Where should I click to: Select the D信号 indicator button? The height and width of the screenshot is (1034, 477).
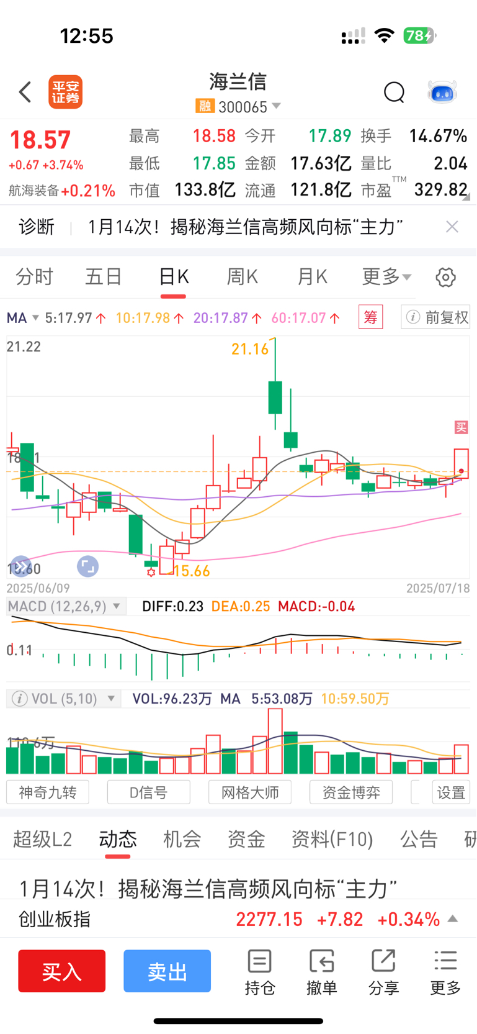point(148,792)
